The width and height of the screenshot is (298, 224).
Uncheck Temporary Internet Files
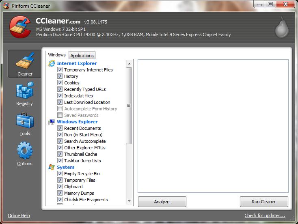(x=60, y=70)
